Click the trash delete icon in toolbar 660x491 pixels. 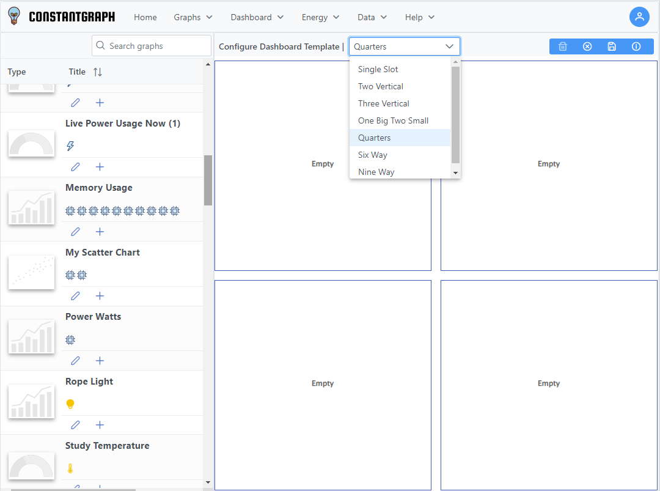[563, 46]
